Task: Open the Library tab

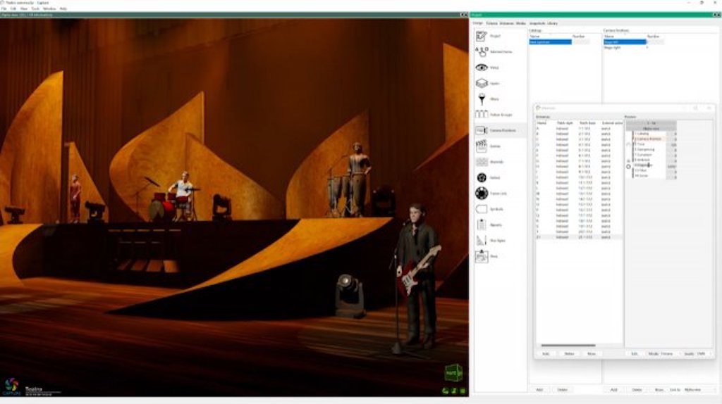Action: coord(552,23)
